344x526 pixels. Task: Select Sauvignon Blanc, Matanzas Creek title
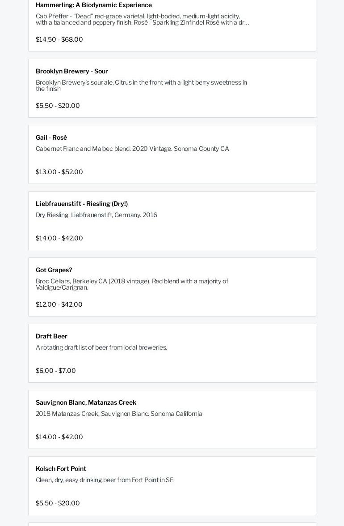pyautogui.click(x=86, y=402)
